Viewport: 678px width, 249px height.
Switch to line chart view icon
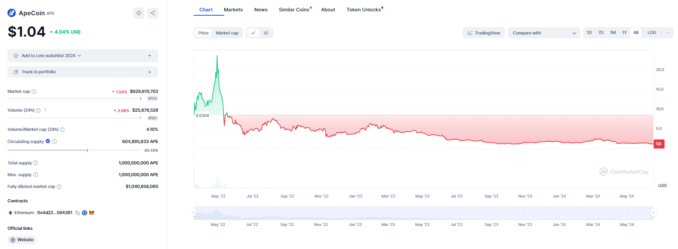[x=253, y=33]
